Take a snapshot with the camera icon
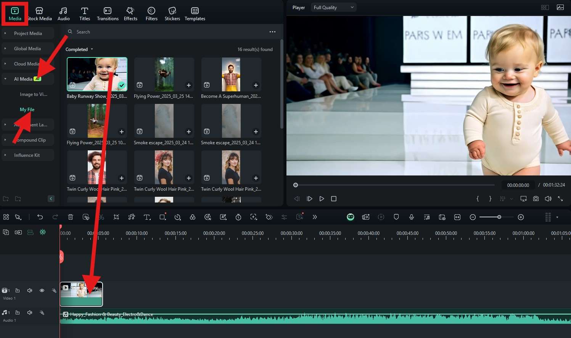 (536, 199)
